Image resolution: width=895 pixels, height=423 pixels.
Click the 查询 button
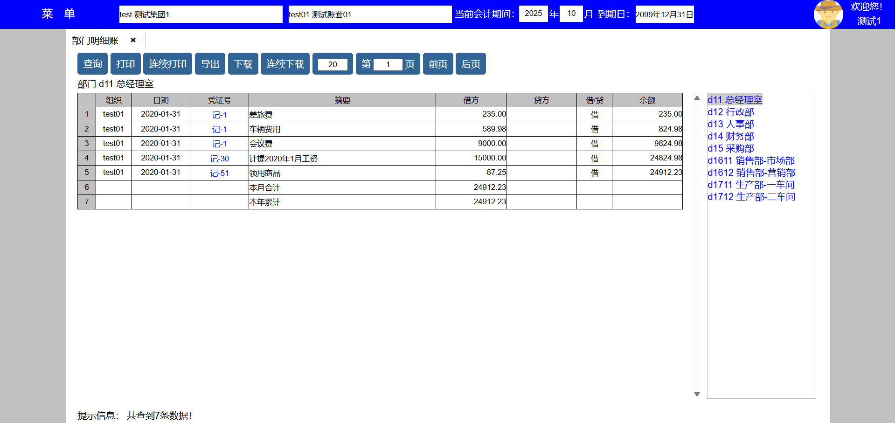click(92, 64)
